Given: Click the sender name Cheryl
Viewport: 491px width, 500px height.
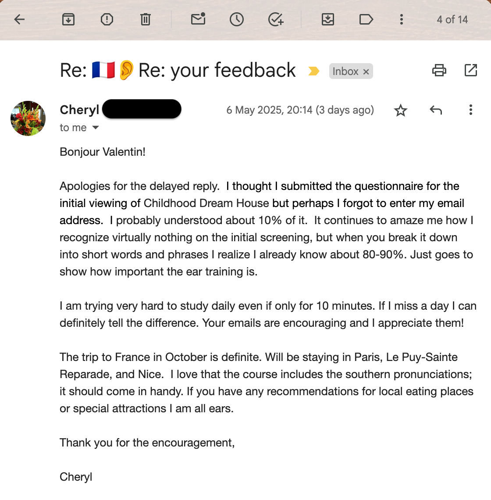Looking at the screenshot, I should click(x=79, y=110).
